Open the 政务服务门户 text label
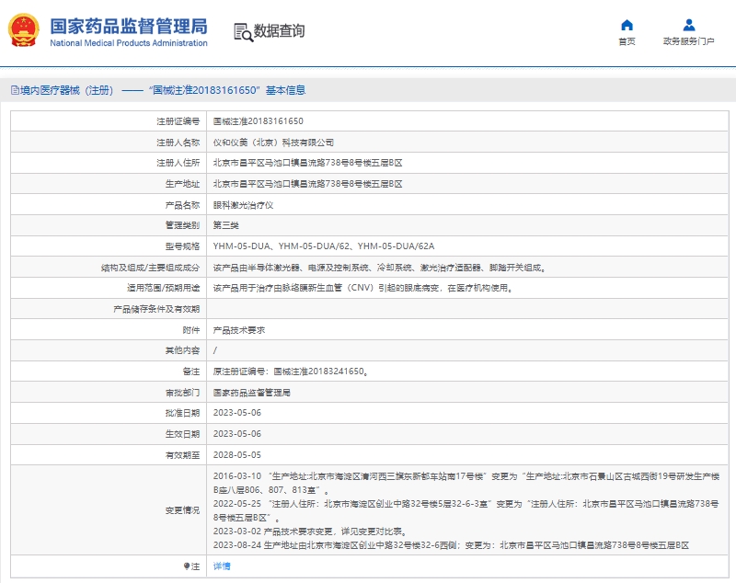 click(688, 41)
